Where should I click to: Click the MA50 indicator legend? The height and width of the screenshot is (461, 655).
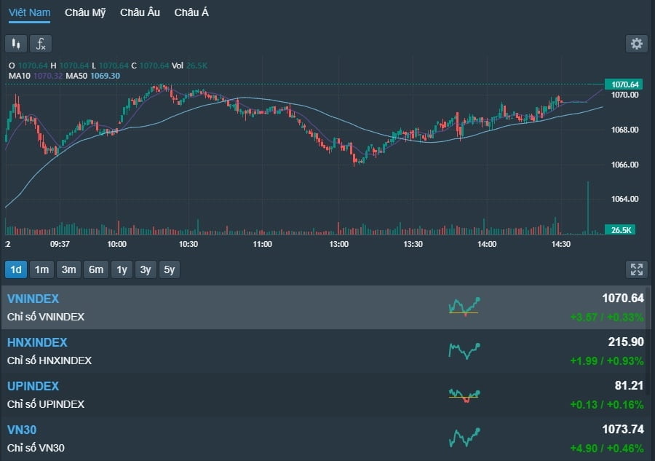pos(92,76)
